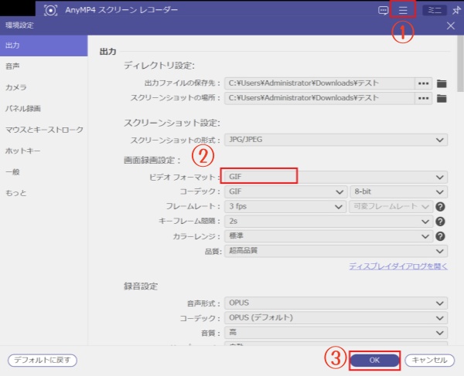Open the 可変フレームレート dropdown
The width and height of the screenshot is (464, 376).
[391, 206]
